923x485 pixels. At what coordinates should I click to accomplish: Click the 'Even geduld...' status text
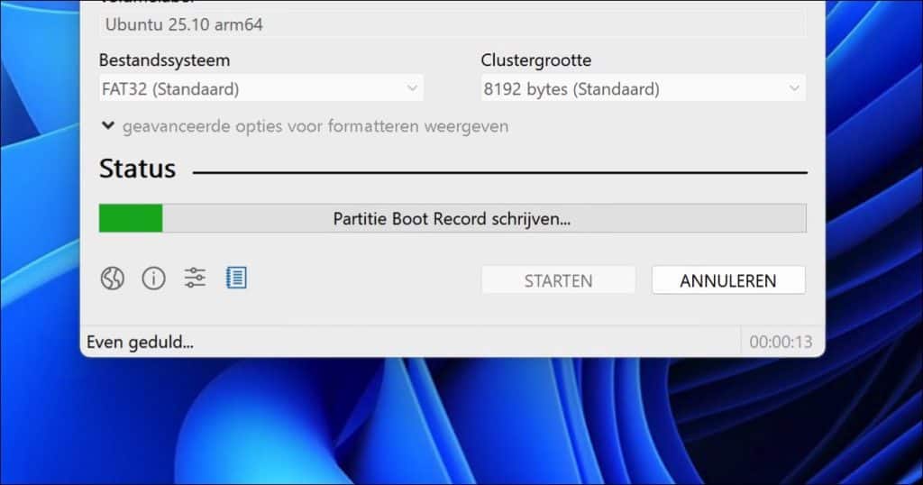tap(140, 342)
